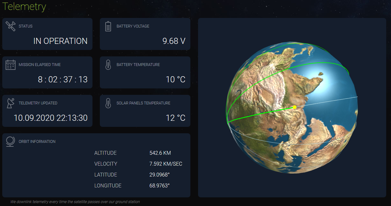Screen dimensions: 391x206
Task: Click the 12 °C solar panels temperature reading
Action: 175,118
